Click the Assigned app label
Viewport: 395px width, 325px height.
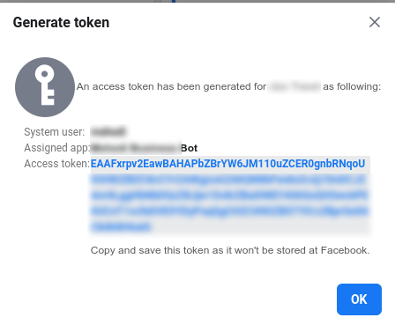pos(57,148)
